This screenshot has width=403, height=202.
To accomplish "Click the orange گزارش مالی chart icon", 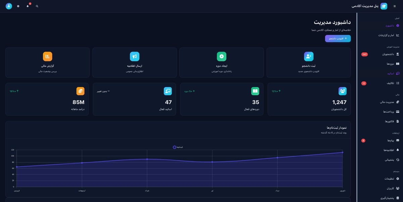I will pyautogui.click(x=48, y=56).
